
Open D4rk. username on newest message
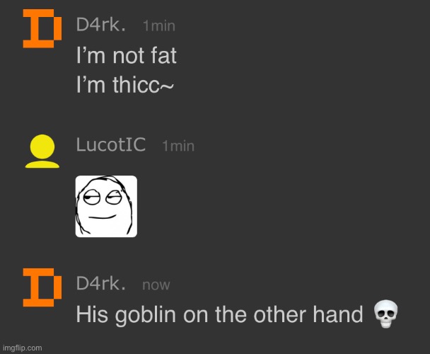tap(101, 283)
